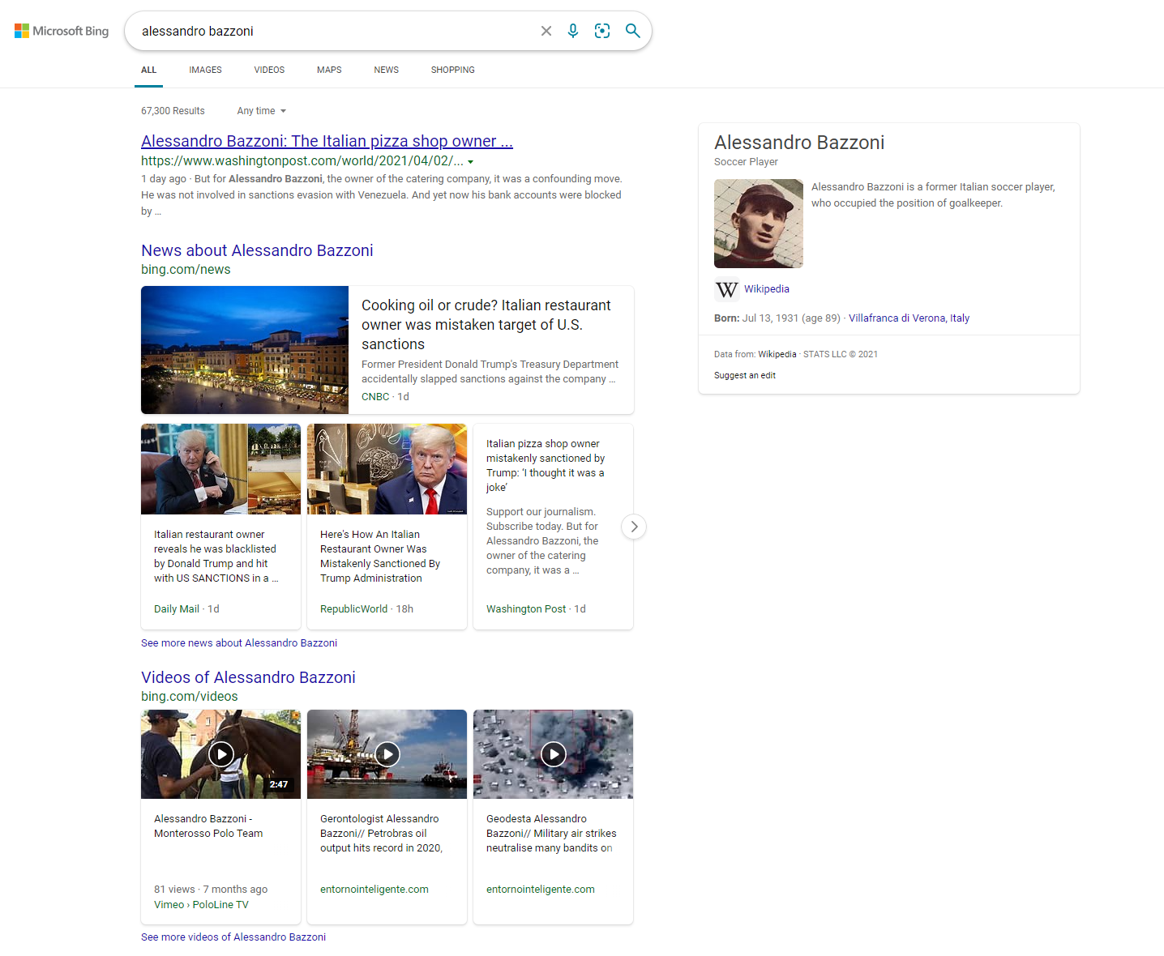The height and width of the screenshot is (956, 1164).
Task: Click the CNBC source label
Action: pos(375,396)
